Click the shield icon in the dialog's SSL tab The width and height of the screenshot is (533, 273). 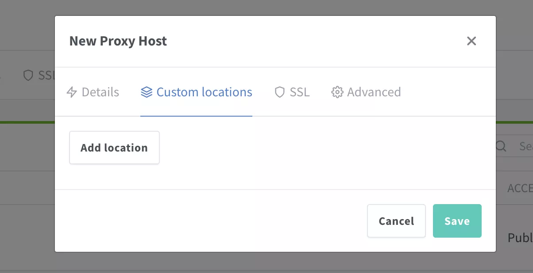[x=279, y=92]
